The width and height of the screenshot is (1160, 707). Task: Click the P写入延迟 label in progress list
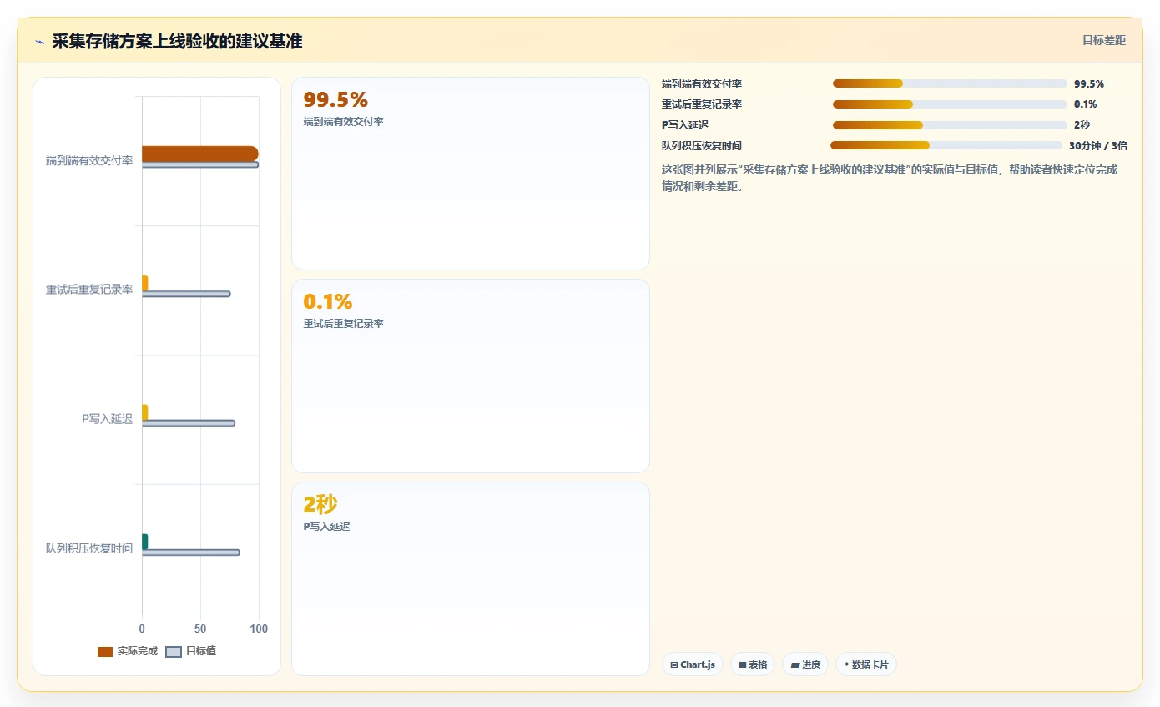point(685,125)
